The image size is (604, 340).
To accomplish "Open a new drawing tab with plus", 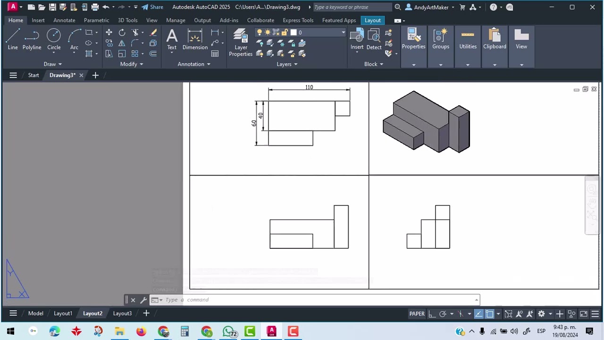I will tap(95, 75).
